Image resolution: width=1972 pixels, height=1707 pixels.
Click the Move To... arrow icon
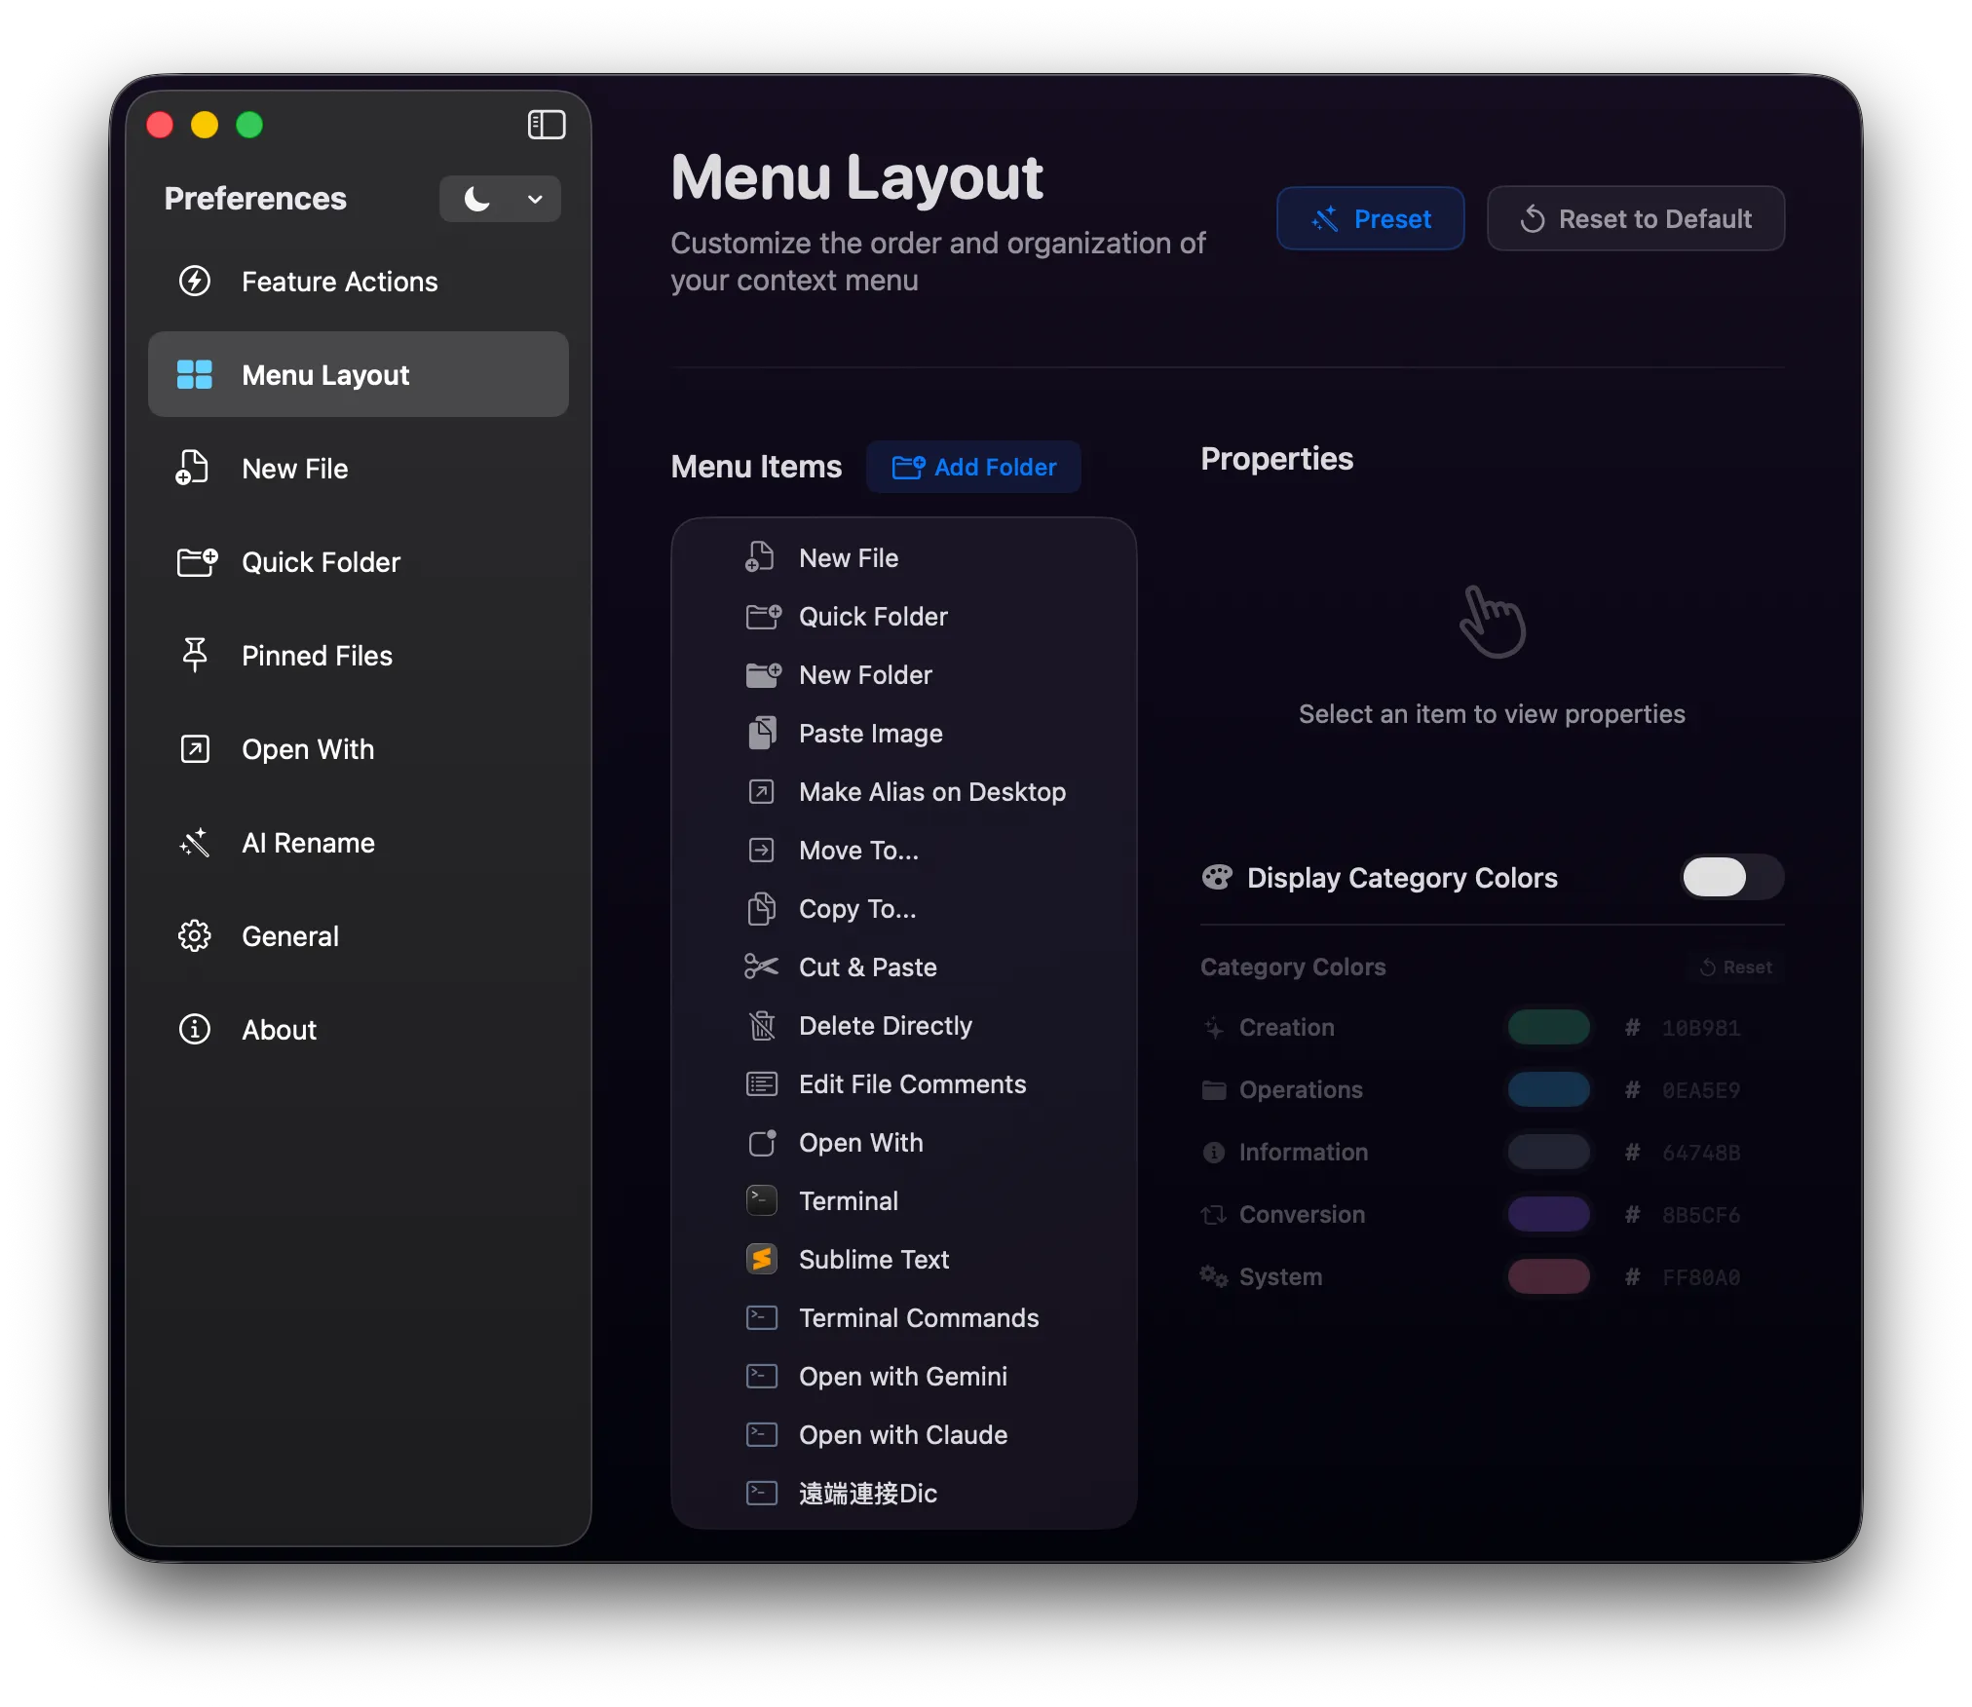762,850
